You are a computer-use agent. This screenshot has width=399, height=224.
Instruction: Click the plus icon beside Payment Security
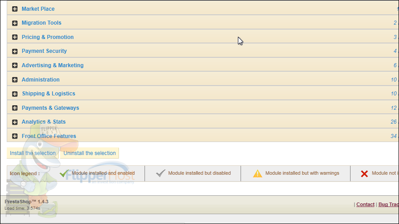[x=15, y=52]
